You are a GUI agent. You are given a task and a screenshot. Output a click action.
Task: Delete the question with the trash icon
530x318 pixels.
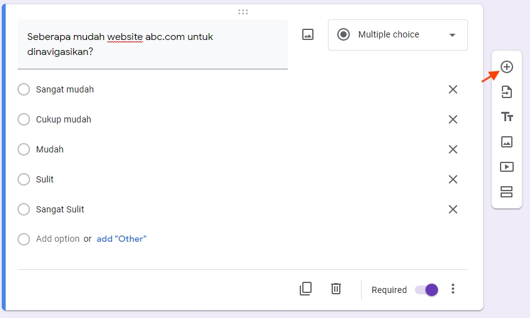336,289
